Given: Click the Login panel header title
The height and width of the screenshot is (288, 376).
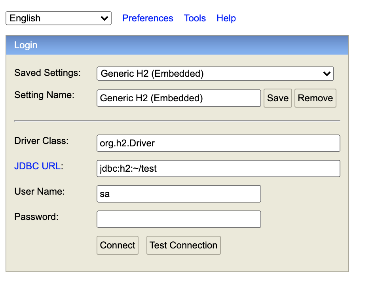Looking at the screenshot, I should click(x=26, y=45).
